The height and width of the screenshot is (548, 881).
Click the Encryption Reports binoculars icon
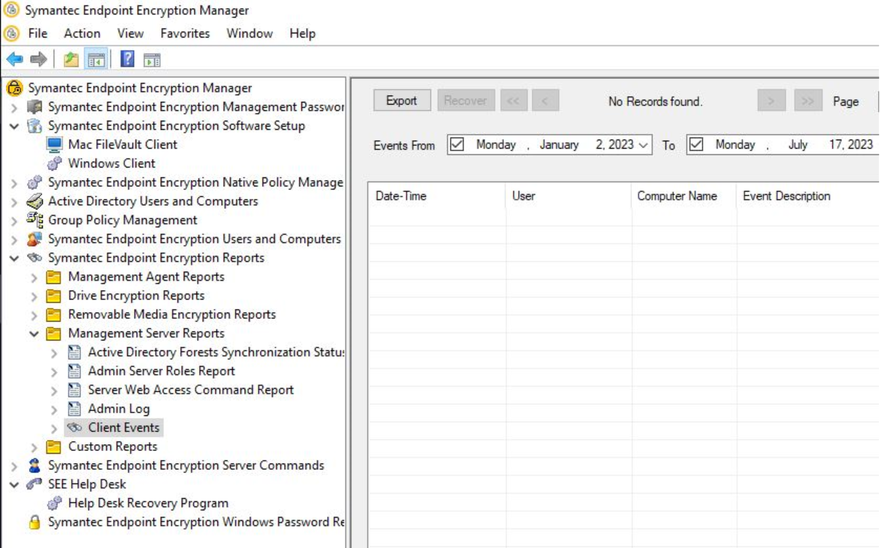pos(34,258)
